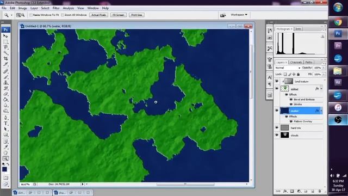Open the Paragraph panel dock icon
Screen dimensions: 348x196
tap(270, 84)
